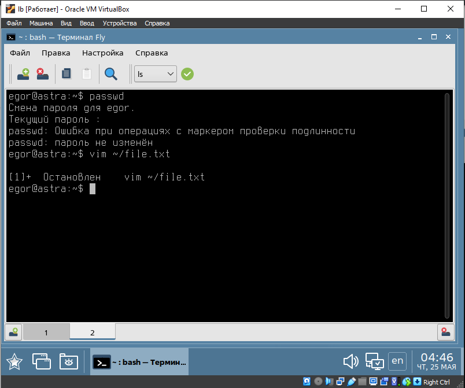Switch to terminal tab 1
465x388 pixels.
46,332
